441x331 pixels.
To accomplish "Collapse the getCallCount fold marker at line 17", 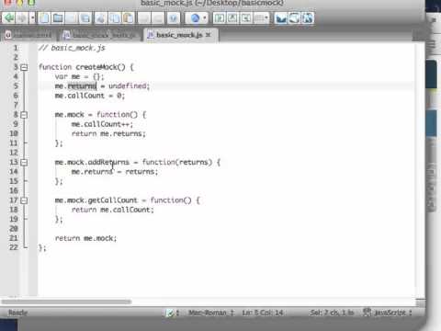I will point(24,200).
